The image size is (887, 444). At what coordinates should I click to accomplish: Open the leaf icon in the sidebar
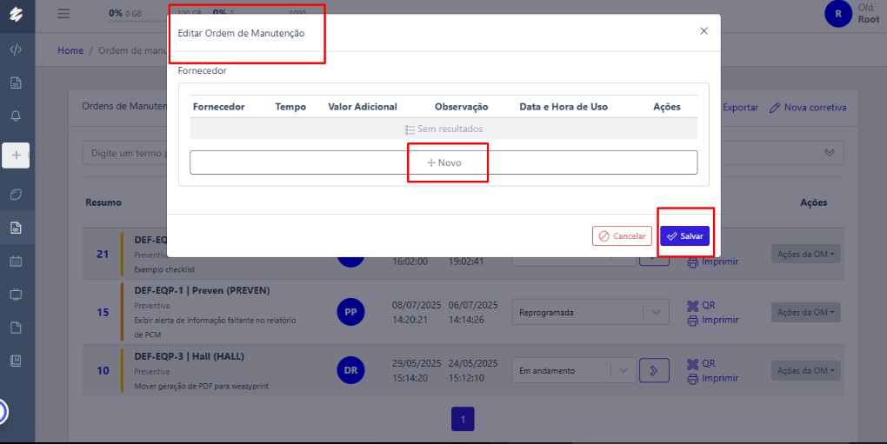16,194
